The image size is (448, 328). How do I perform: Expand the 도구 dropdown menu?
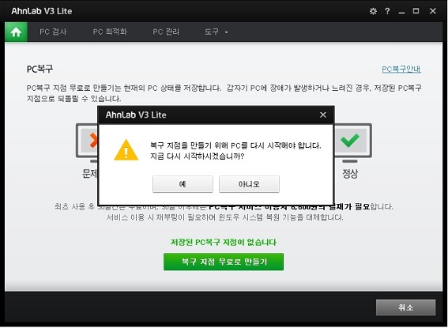tap(216, 32)
